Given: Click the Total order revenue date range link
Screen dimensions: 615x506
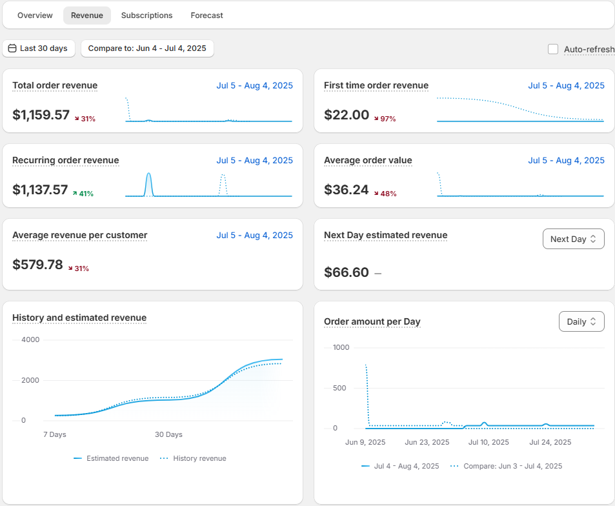Looking at the screenshot, I should [254, 85].
